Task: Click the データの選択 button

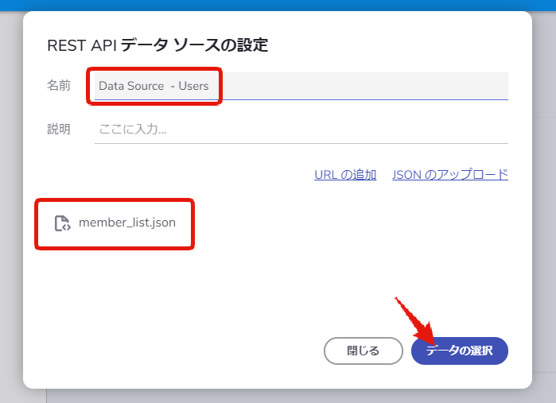Action: click(460, 351)
